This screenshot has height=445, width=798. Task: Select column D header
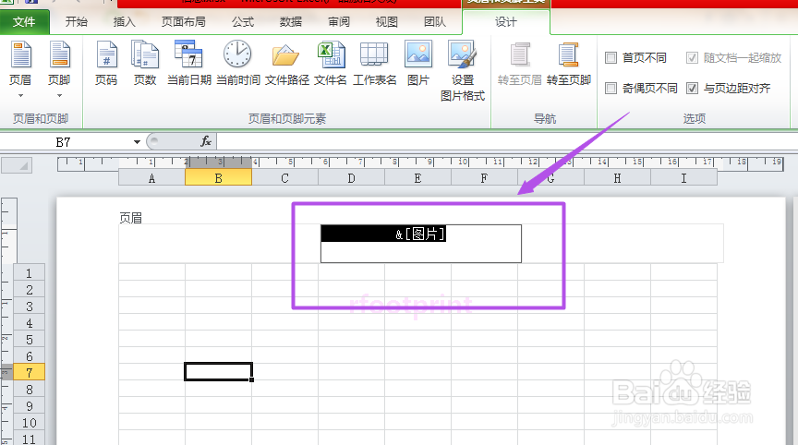pos(351,178)
